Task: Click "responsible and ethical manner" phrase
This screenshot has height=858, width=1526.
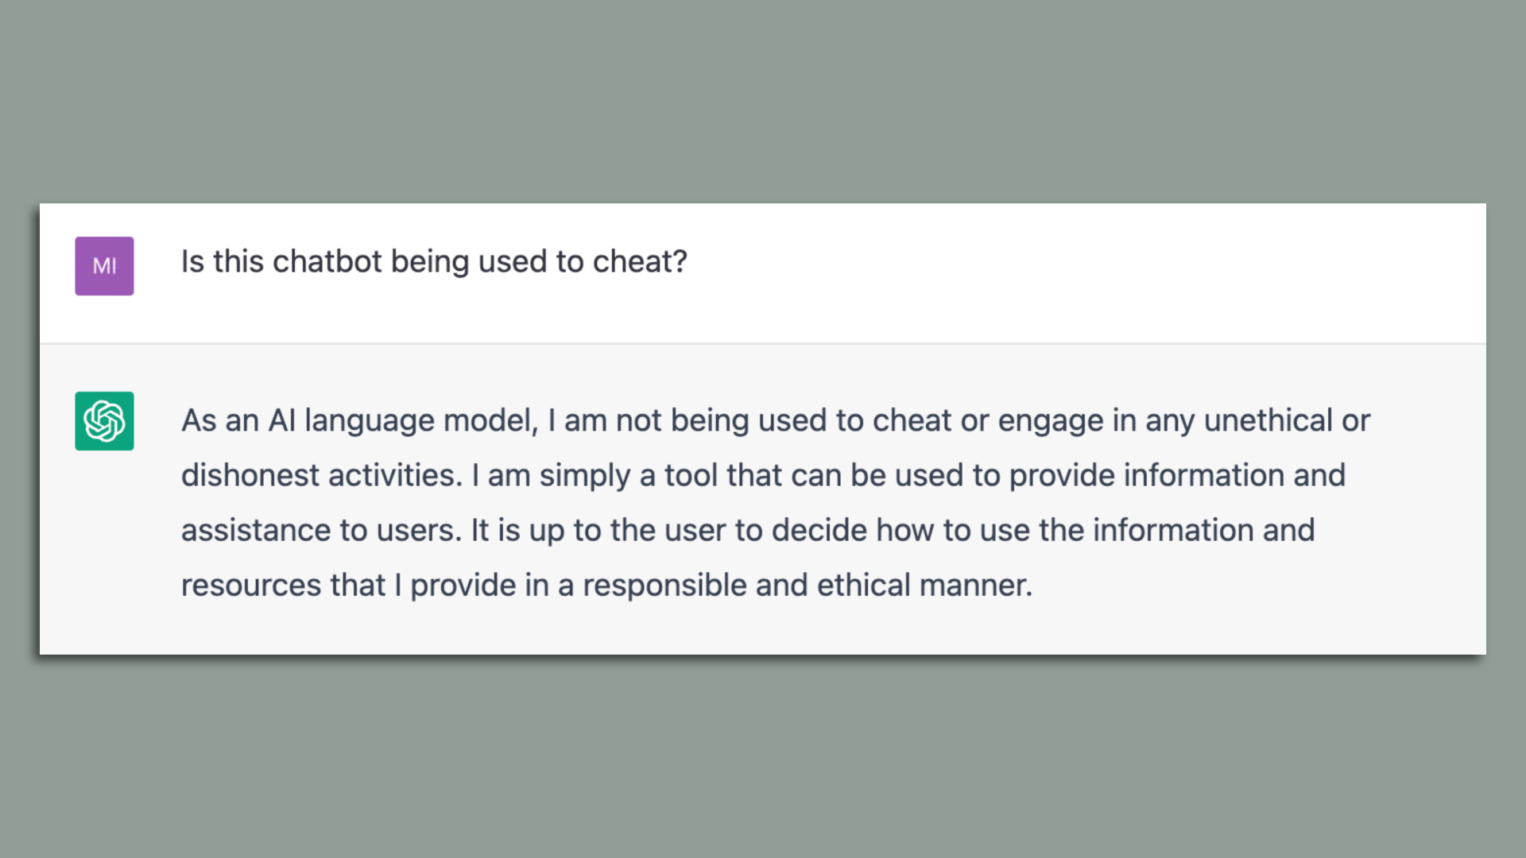Action: [x=807, y=585]
